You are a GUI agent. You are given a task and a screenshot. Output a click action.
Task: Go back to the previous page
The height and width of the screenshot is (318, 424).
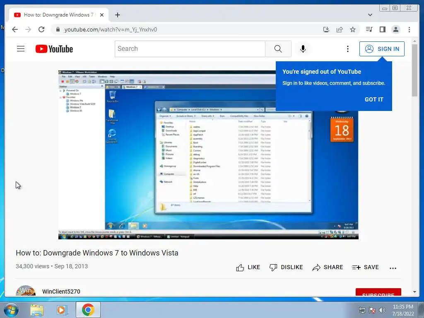tap(15, 29)
